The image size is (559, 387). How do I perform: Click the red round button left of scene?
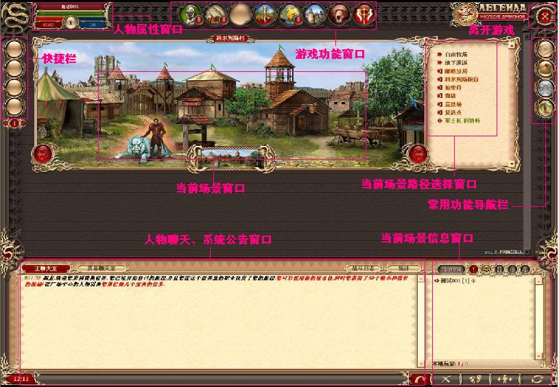click(43, 155)
